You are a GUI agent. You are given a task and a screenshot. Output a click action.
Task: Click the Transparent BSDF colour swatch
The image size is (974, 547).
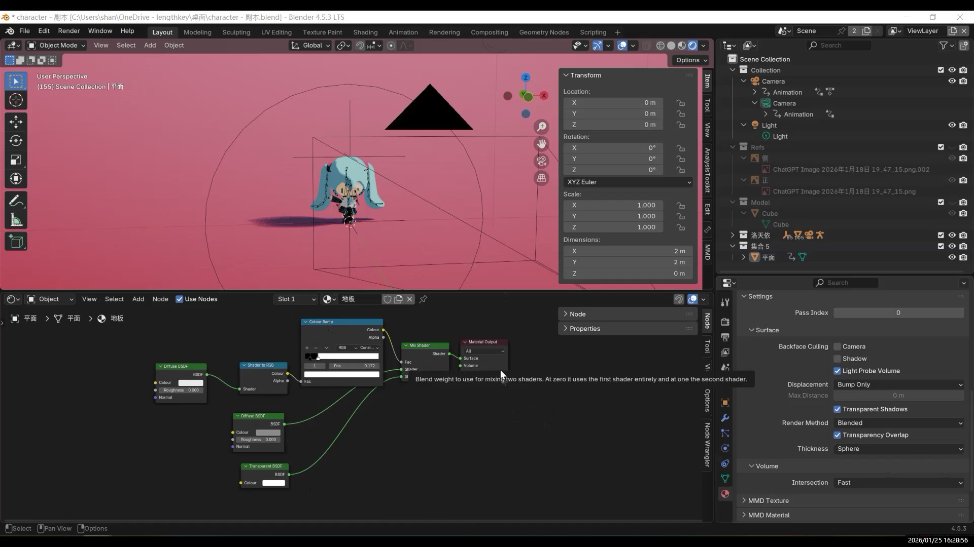click(273, 483)
